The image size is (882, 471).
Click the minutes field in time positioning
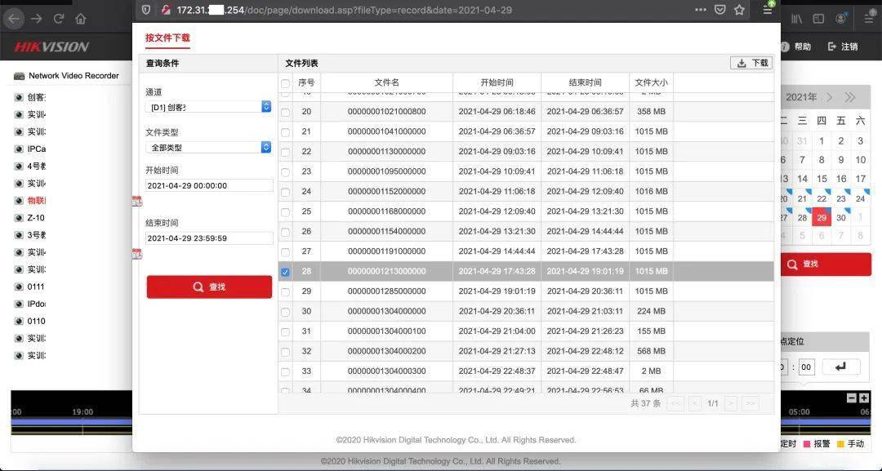[x=806, y=367]
